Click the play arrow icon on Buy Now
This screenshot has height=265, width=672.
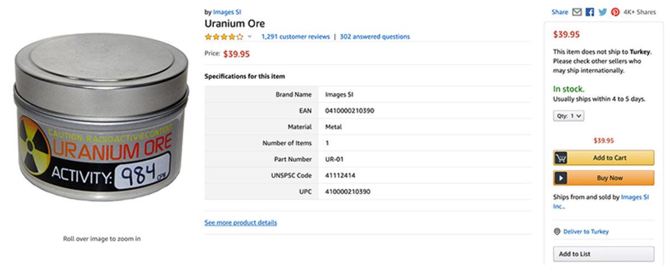(561, 178)
